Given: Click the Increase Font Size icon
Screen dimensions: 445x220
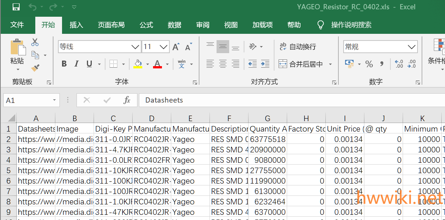Looking at the screenshot, I should coord(176,47).
